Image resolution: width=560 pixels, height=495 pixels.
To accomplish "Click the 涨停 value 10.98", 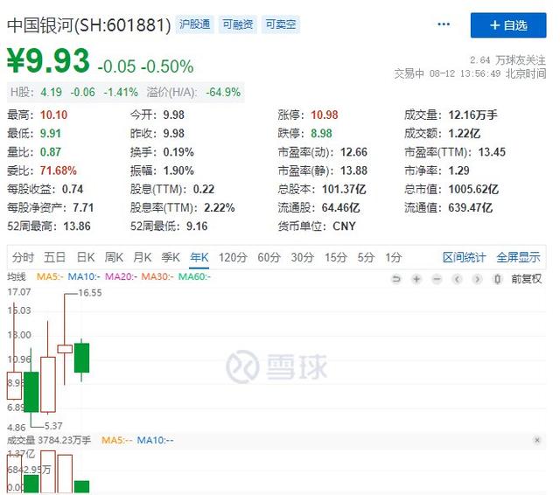I will click(325, 115).
